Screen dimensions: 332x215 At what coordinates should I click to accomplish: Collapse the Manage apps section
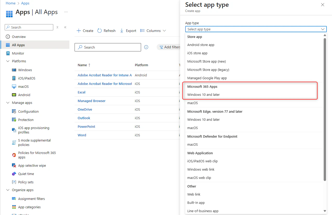coord(8,103)
